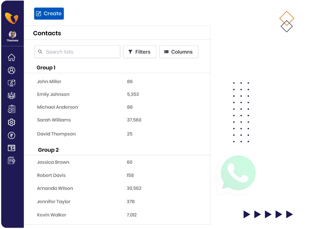The height and width of the screenshot is (229, 310).
Task: Select Thomas's profile avatar
Action: [x=12, y=35]
